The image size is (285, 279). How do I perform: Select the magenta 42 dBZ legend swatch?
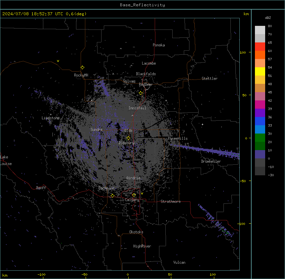[260, 104]
